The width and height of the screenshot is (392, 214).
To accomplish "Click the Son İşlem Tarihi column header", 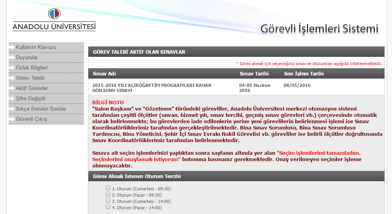I will pyautogui.click(x=304, y=74).
